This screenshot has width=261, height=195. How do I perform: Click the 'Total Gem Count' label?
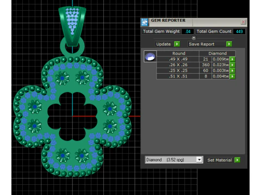coord(214,31)
